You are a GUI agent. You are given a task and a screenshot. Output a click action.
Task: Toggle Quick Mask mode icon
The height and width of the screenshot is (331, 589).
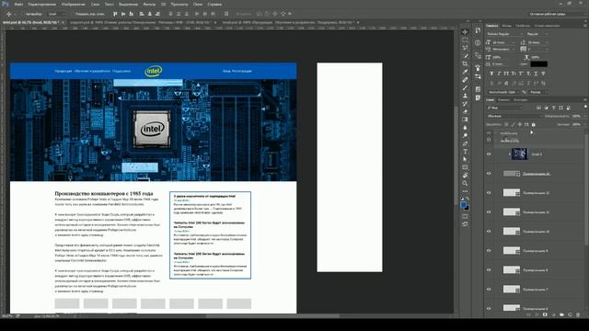point(465,216)
